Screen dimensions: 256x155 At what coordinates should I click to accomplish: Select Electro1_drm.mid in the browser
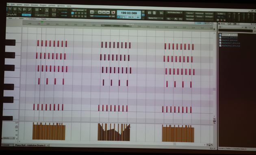pyautogui.click(x=230, y=35)
